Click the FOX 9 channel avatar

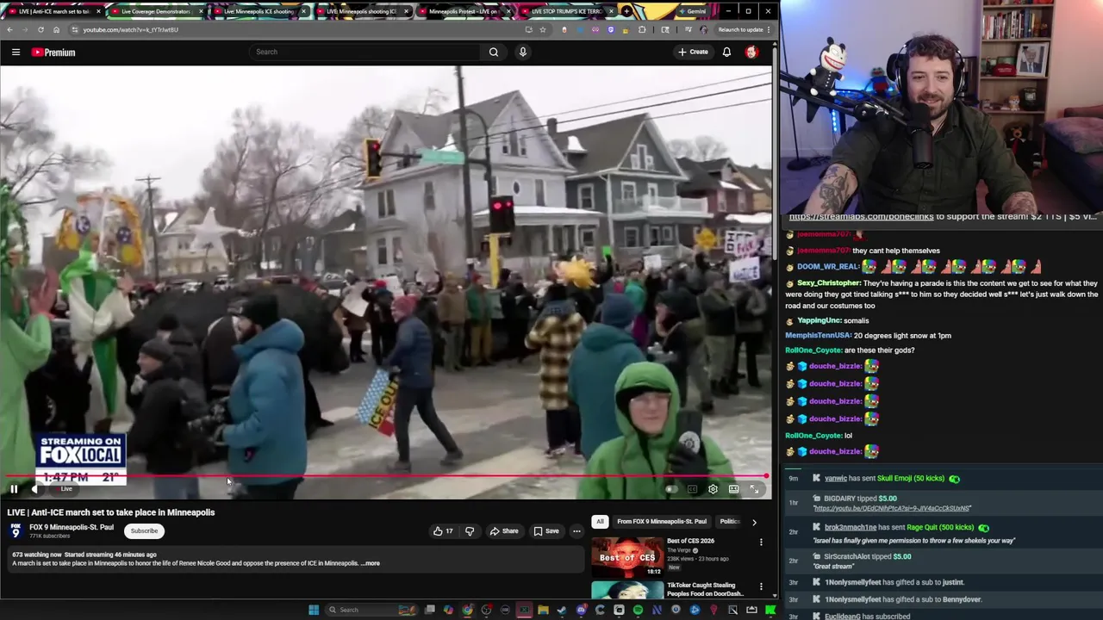tap(16, 530)
